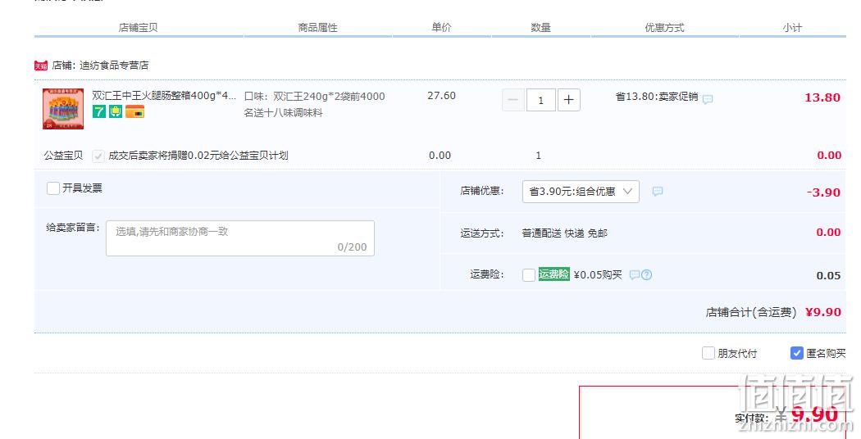Enable the 开具发票 invoice checkbox
Viewport: 861px width, 439px height.
[x=52, y=188]
